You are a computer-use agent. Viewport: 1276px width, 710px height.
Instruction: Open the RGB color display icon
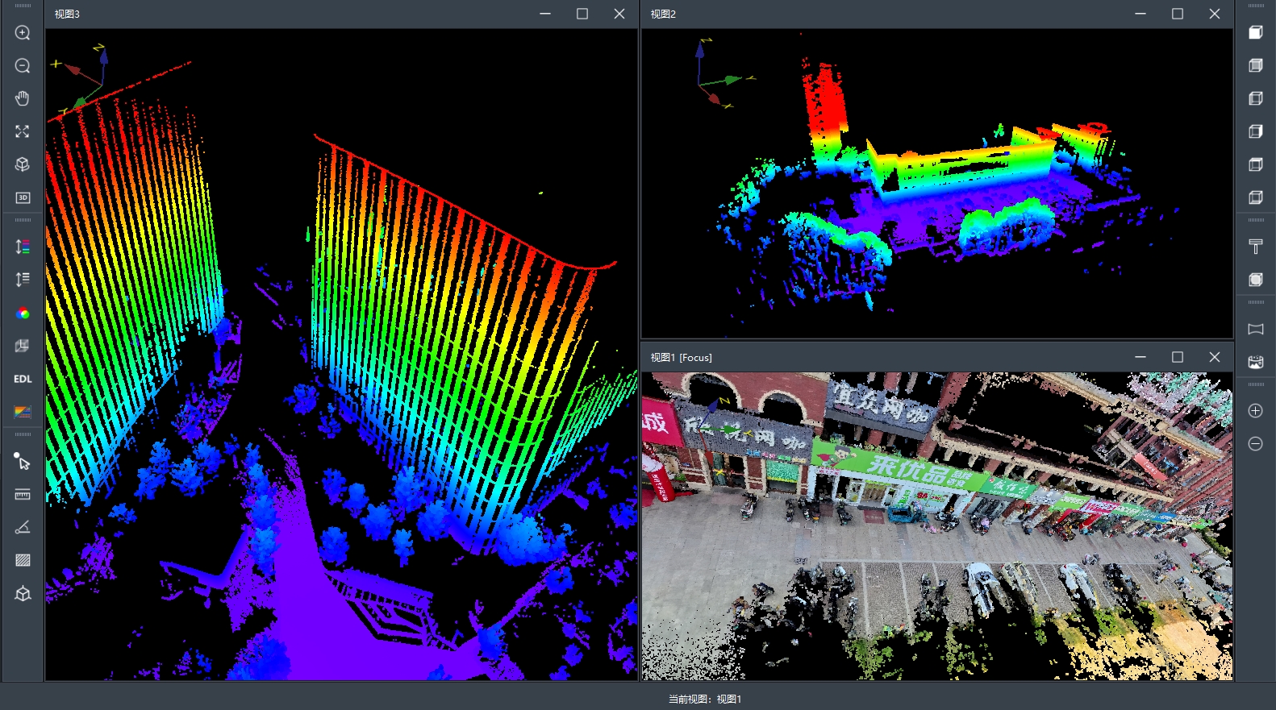pyautogui.click(x=23, y=313)
